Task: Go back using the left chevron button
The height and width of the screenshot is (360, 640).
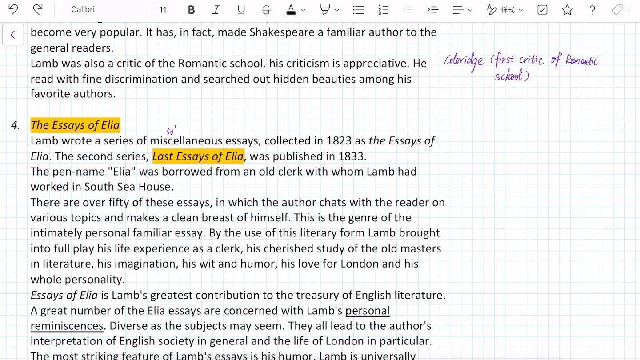Action: point(13,35)
